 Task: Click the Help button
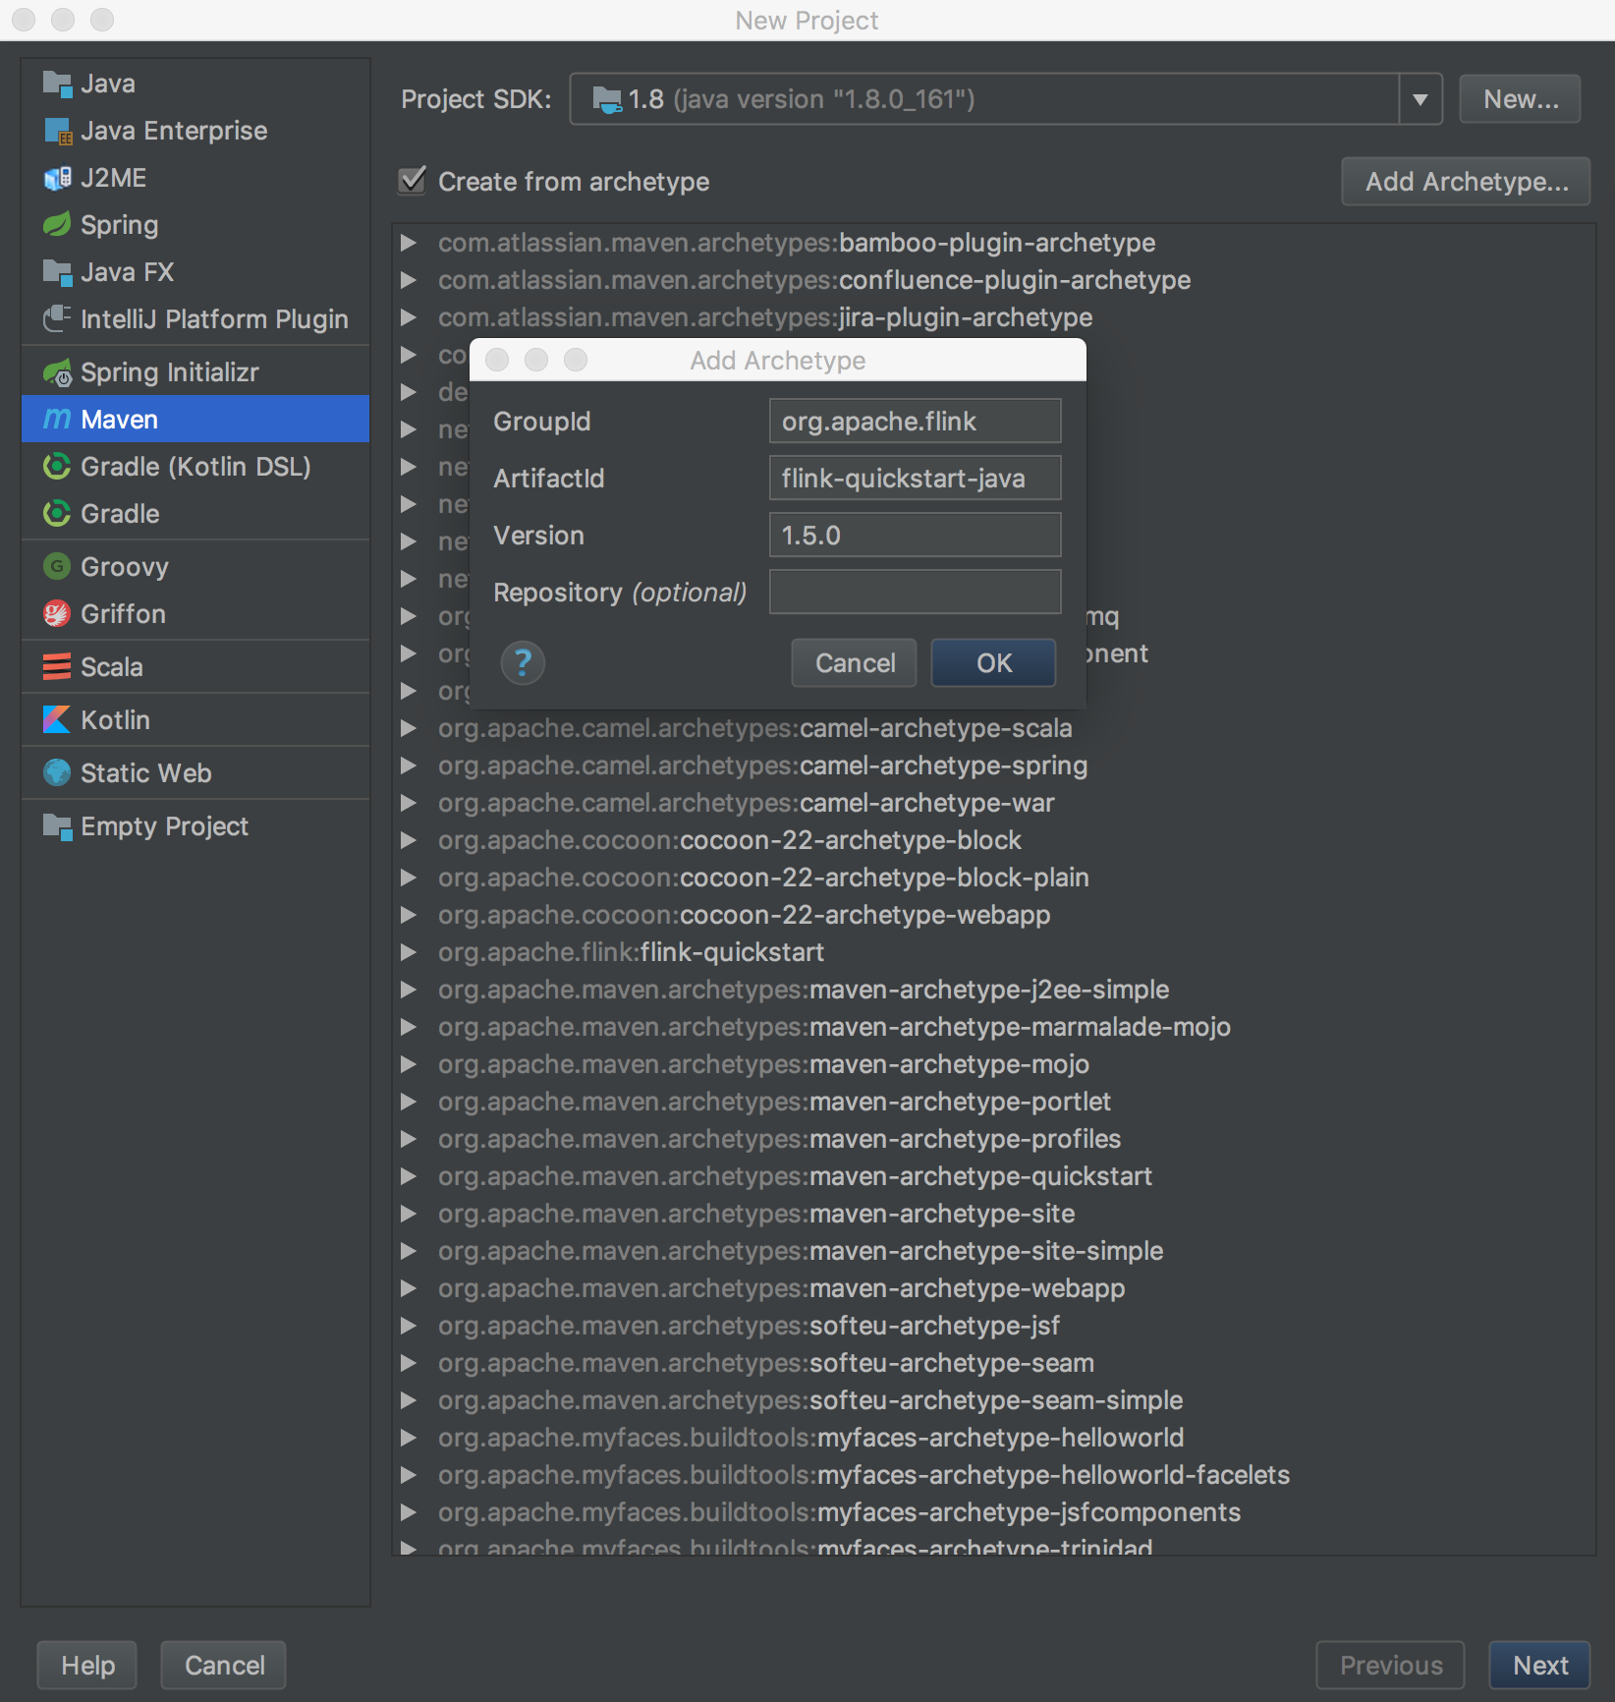pyautogui.click(x=87, y=1666)
